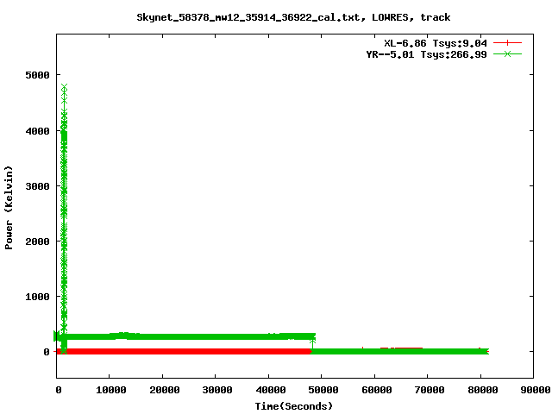Click x-axis tick label 40000
552x414 pixels.
coord(271,390)
